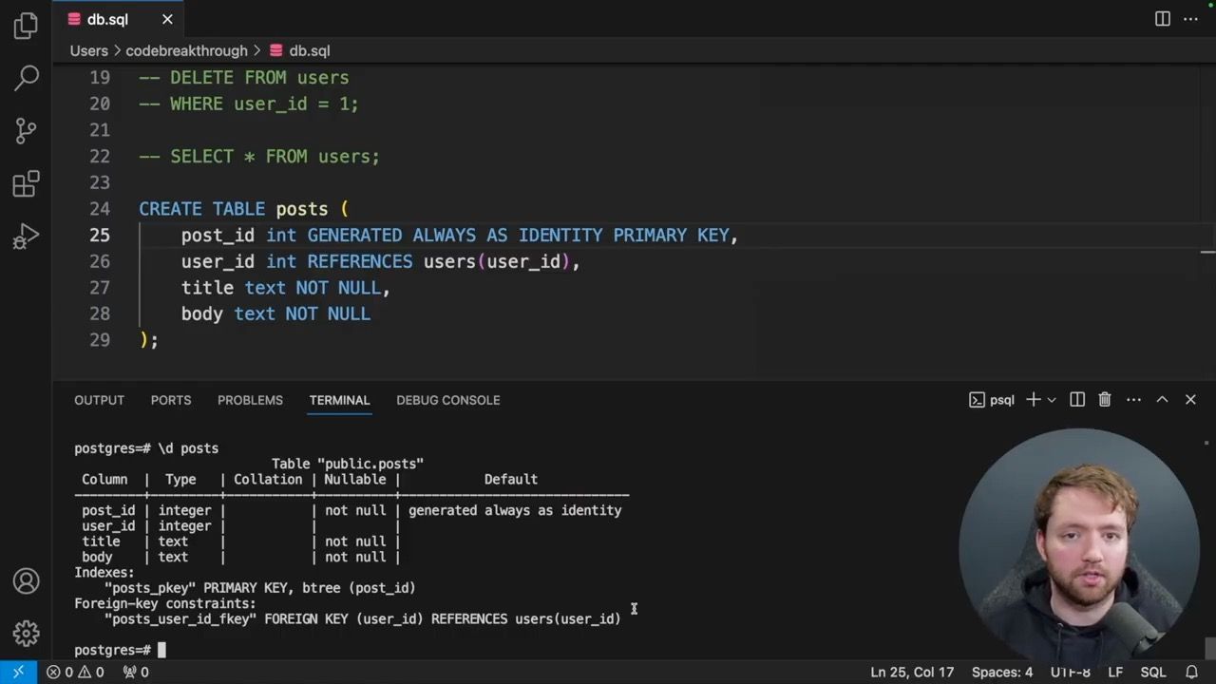This screenshot has height=684, width=1216.
Task: Click '"posts_pkey"' index in terminal output
Action: pyautogui.click(x=150, y=588)
